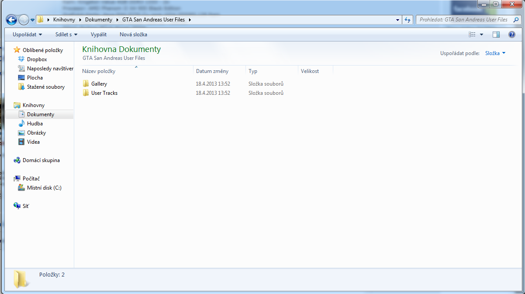Select Domácí skupina in the sidebar
The width and height of the screenshot is (525, 294).
pyautogui.click(x=41, y=160)
